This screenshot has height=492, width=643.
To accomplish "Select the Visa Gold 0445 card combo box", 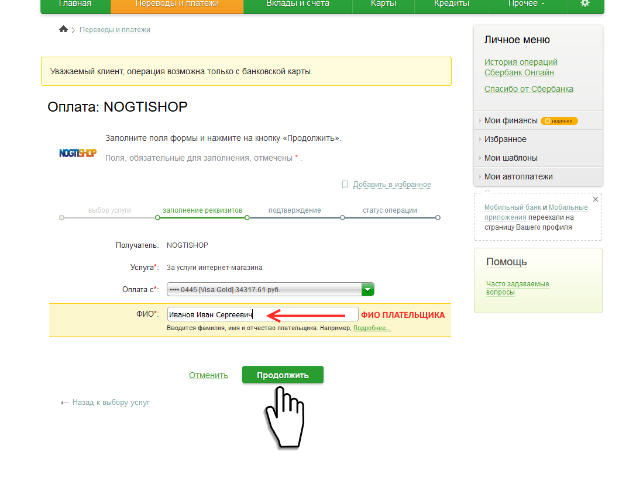I will click(270, 290).
